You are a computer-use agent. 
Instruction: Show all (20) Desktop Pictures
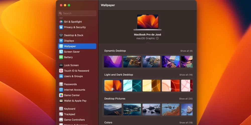click(186, 99)
